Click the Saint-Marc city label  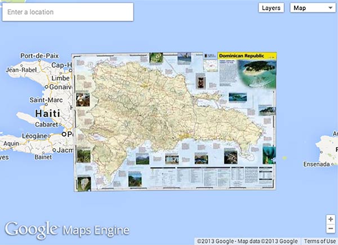(46, 100)
